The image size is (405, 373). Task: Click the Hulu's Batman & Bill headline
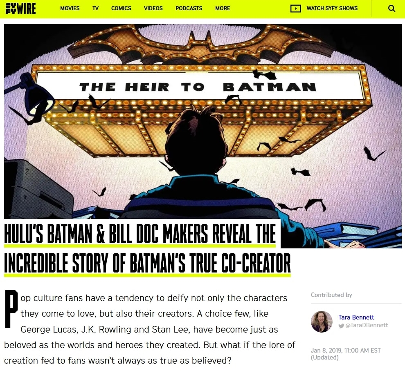140,234
